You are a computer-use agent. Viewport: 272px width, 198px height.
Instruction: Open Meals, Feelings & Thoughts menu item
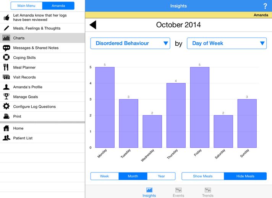[42, 28]
